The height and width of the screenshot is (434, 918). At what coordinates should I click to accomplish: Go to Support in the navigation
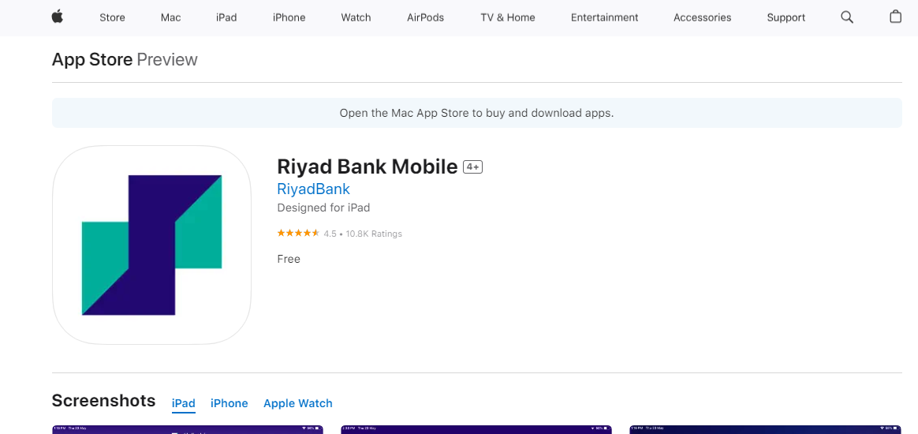[786, 17]
